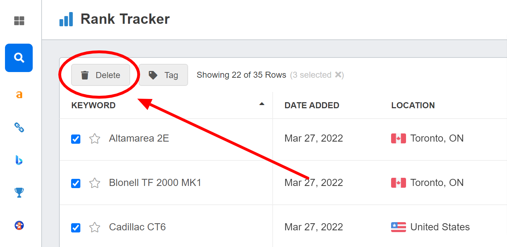
Task: Sort rows by the DATE ADDED header
Action: pos(312,105)
